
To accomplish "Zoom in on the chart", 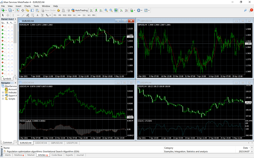I will click(x=106, y=10).
